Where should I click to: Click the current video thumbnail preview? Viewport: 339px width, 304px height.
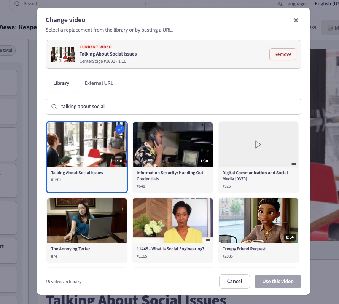[x=63, y=54]
